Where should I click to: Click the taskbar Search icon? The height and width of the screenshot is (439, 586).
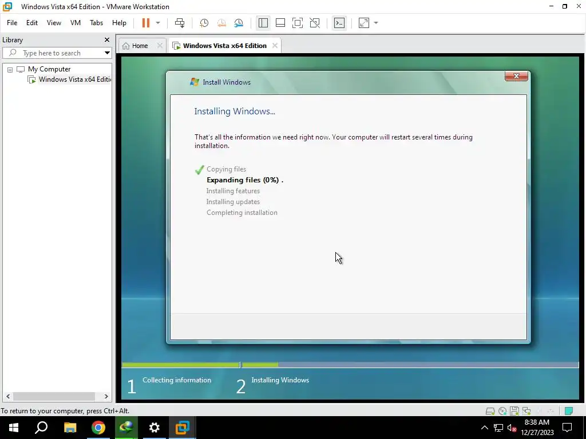point(41,428)
